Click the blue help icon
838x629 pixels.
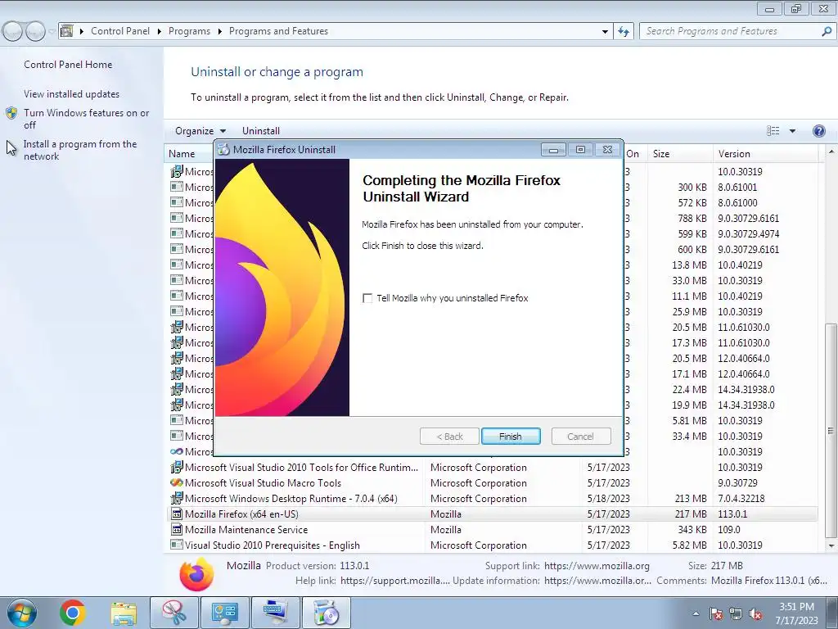click(x=818, y=130)
